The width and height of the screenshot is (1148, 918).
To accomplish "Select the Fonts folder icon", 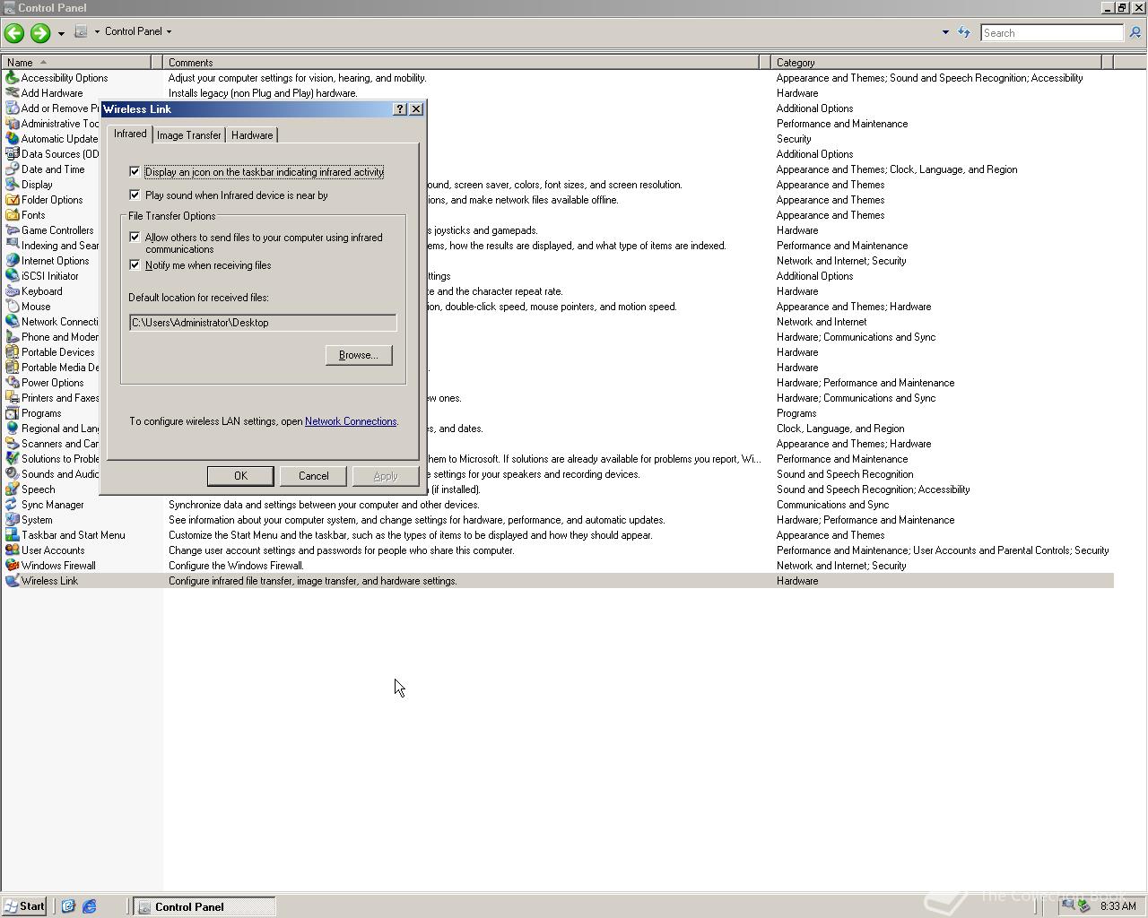I will (12, 215).
